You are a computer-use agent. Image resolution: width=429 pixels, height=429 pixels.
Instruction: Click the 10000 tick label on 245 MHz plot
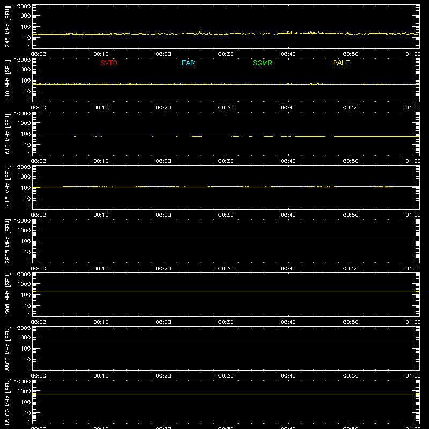(23, 6)
